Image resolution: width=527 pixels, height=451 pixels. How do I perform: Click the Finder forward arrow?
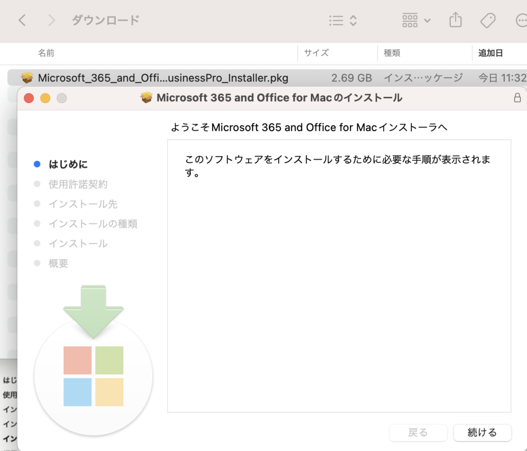tap(51, 21)
